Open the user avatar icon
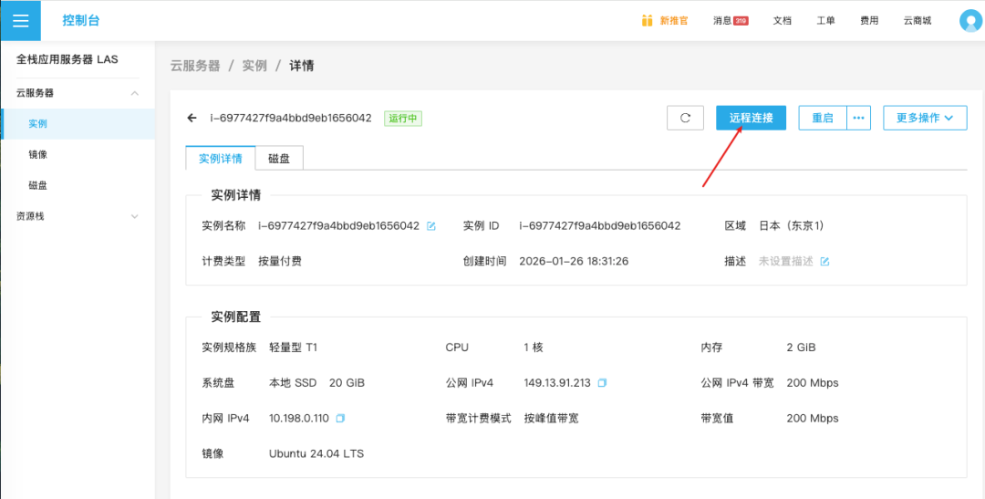Screen dimensions: 985x499 (971, 20)
